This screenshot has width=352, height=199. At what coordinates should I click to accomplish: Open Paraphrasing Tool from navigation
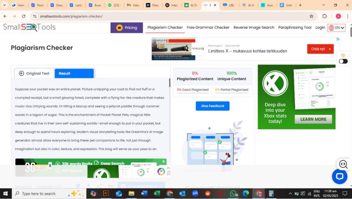pos(295,27)
